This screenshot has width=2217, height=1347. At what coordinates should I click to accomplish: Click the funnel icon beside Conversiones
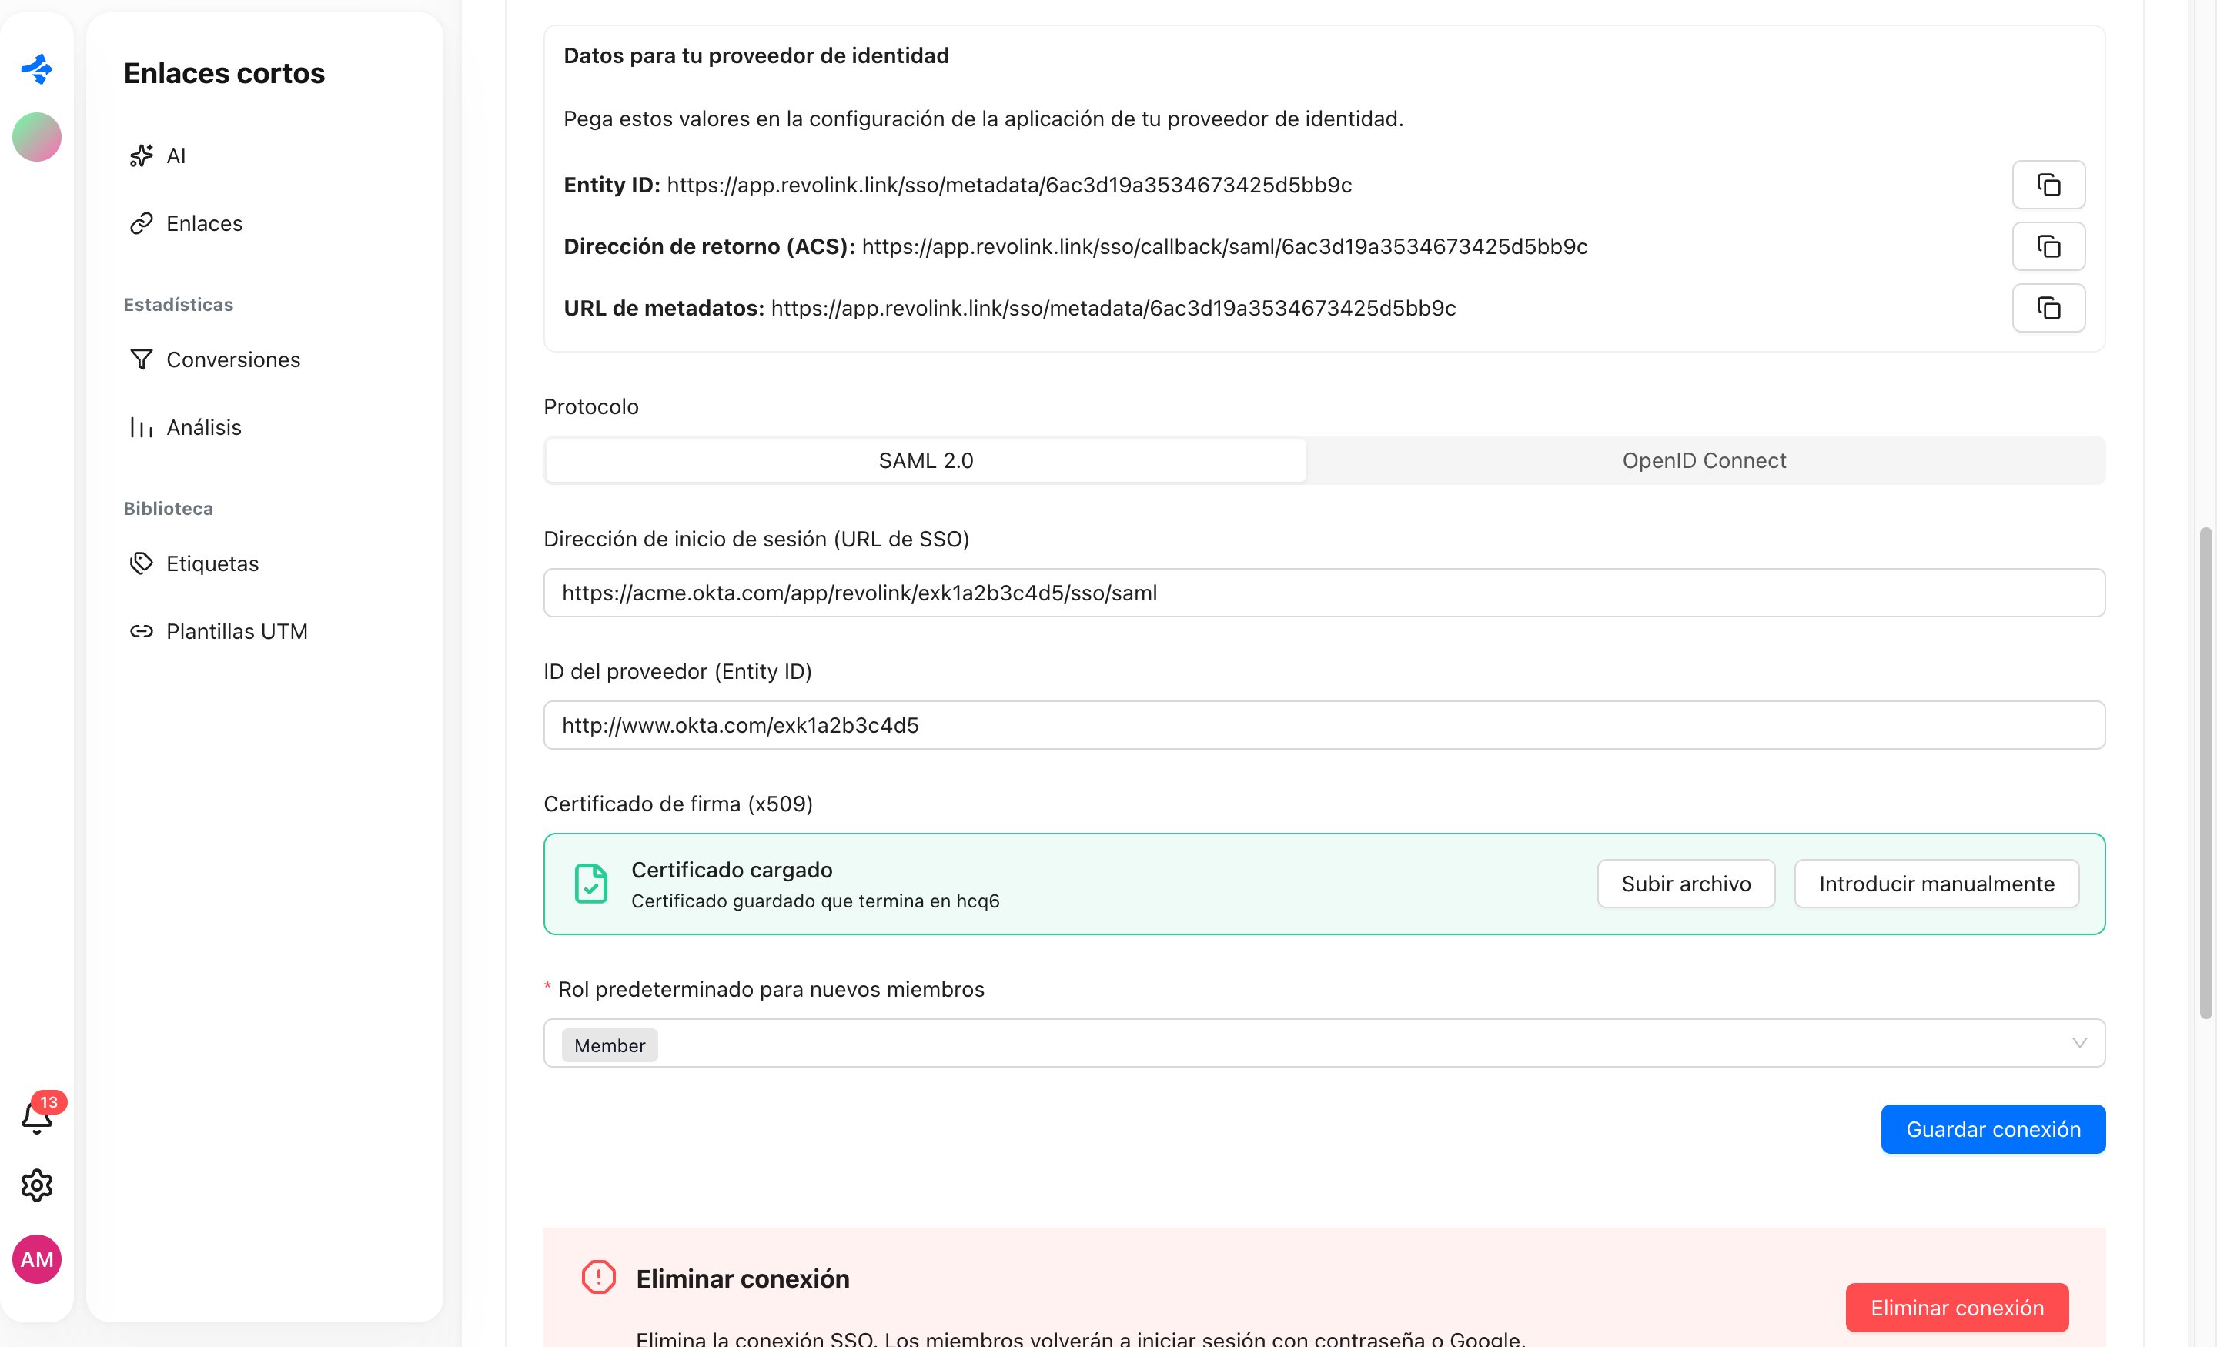coord(142,360)
